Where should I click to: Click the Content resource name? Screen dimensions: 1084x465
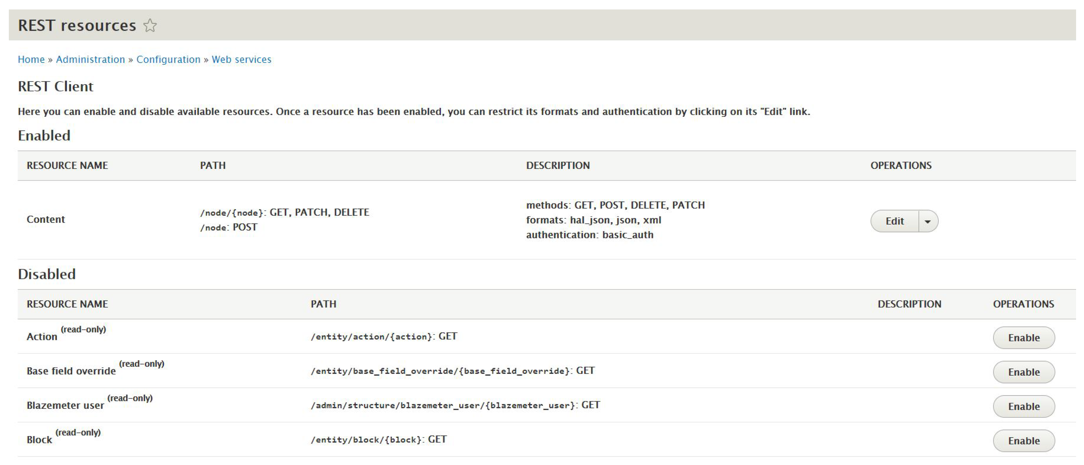[x=46, y=219]
